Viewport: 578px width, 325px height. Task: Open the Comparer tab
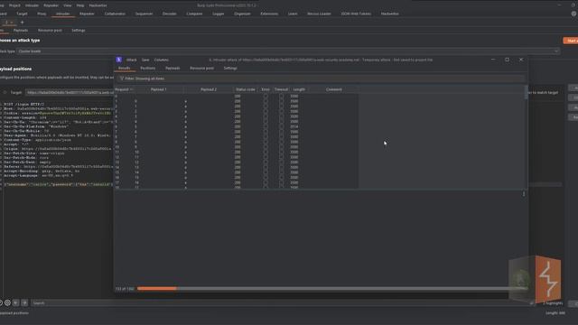pos(194,14)
